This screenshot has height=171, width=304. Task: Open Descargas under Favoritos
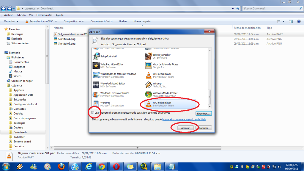click(x=17, y=34)
